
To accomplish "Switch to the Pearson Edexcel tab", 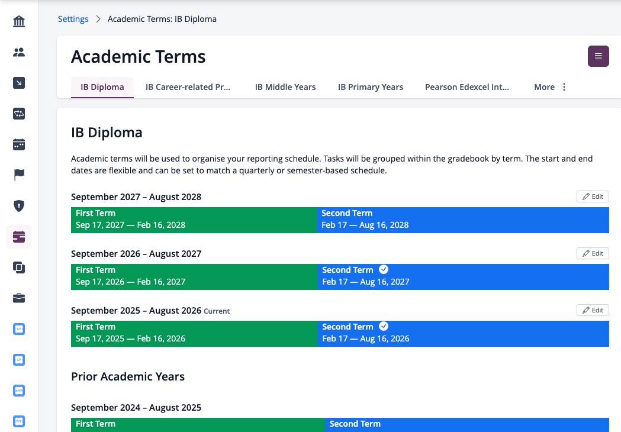I will click(x=467, y=87).
